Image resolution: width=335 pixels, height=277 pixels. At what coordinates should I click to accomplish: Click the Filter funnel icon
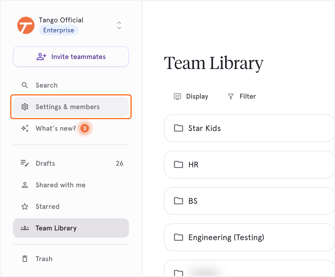click(x=231, y=97)
